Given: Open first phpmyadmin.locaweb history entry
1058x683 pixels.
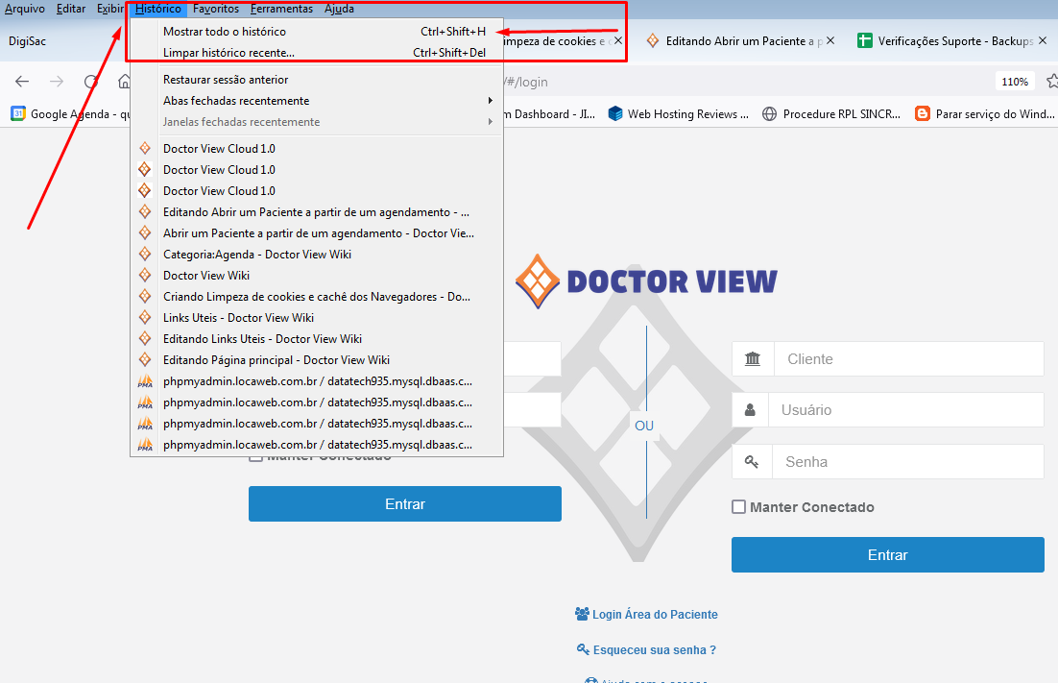Looking at the screenshot, I should [317, 381].
